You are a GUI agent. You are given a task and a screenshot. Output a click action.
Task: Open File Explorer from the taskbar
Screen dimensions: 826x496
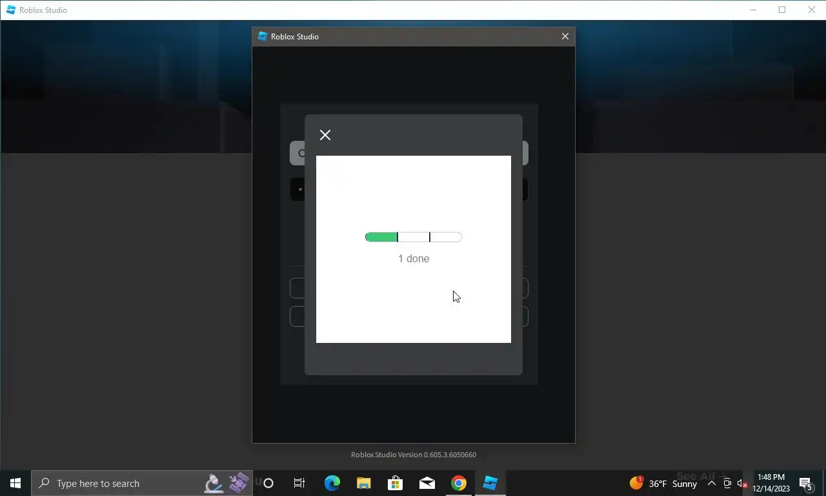pos(363,483)
